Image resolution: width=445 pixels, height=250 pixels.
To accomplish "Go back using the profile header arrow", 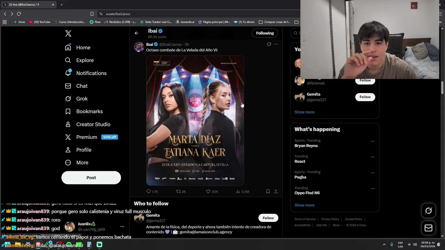I will 137,33.
